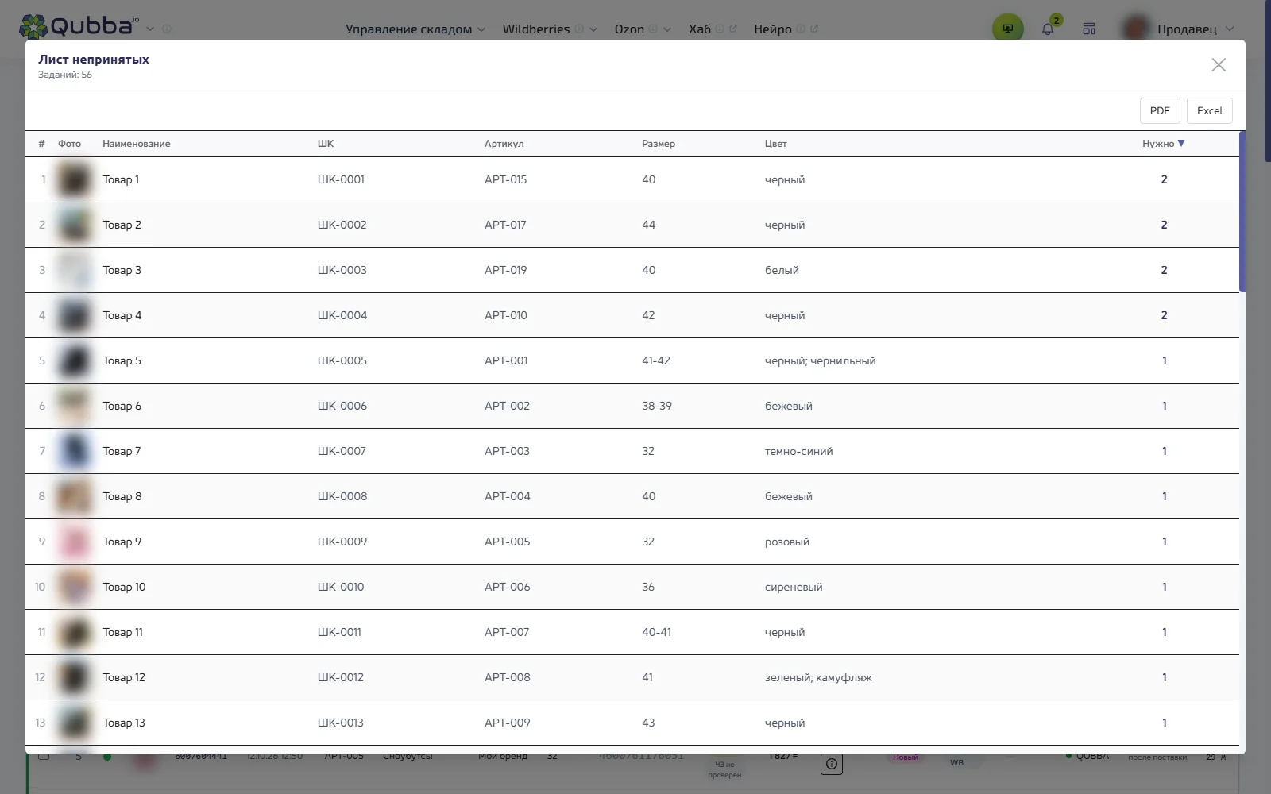Viewport: 1271px width, 794px height.
Task: Click the external-link icon after Нейро
Action: [814, 29]
